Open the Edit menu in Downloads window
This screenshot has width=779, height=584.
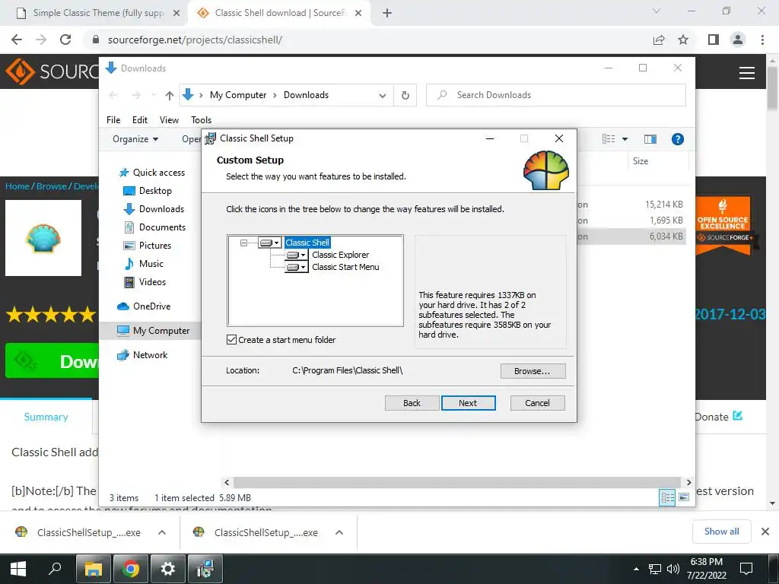[140, 119]
